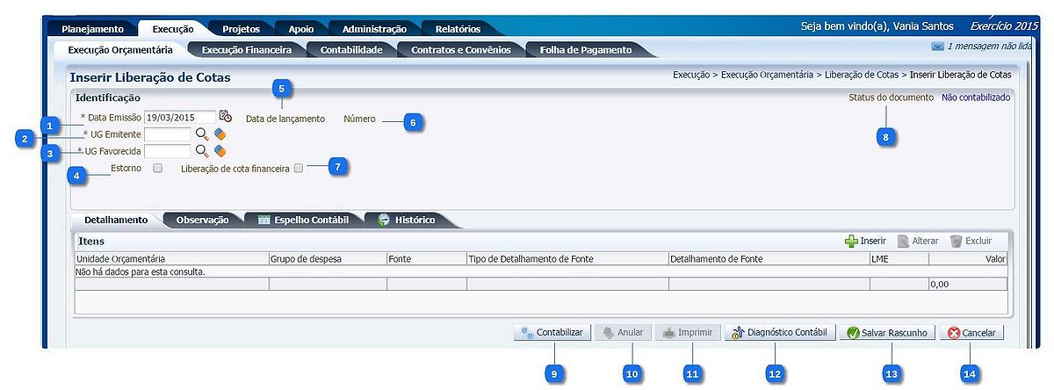Click the Cancelar button
Screen dimensions: 1054x390
tap(971, 333)
